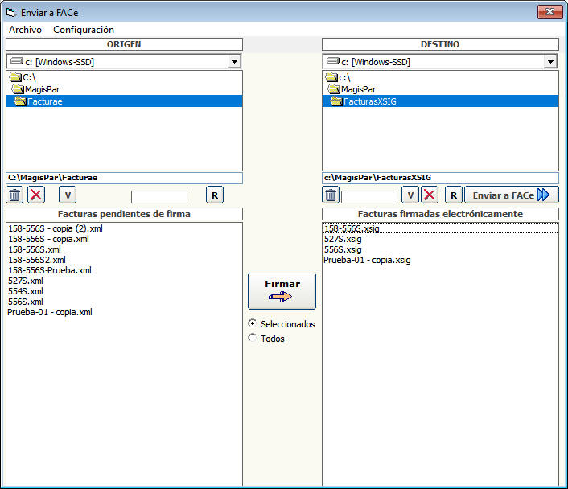Image resolution: width=568 pixels, height=489 pixels.
Task: Click the filter text field under Origen
Action: click(x=158, y=196)
